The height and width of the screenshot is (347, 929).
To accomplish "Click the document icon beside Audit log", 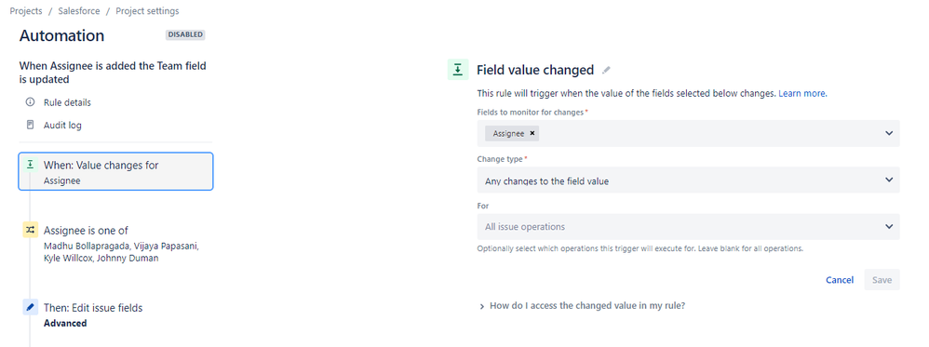I will (x=30, y=125).
